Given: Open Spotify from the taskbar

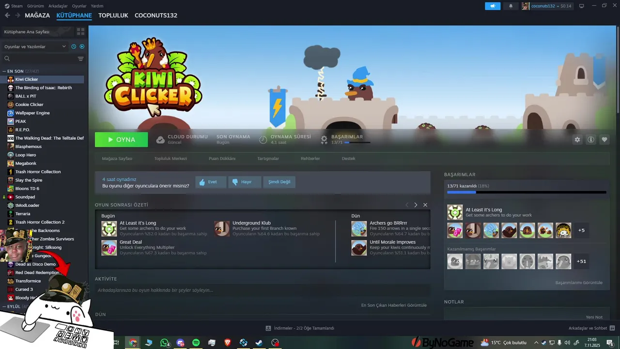Looking at the screenshot, I should (196, 343).
